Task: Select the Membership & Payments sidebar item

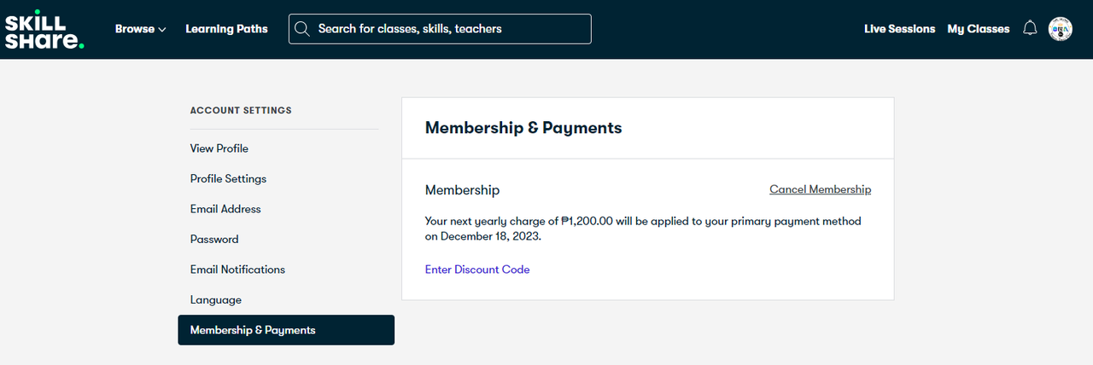Action: click(286, 330)
